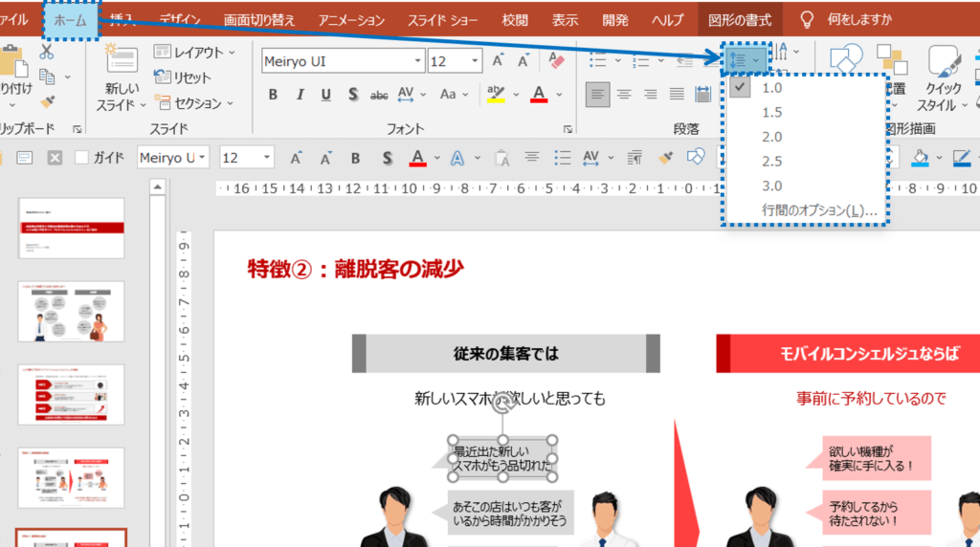Click the ribbon align center icon
Image resolution: width=980 pixels, height=547 pixels.
click(624, 95)
